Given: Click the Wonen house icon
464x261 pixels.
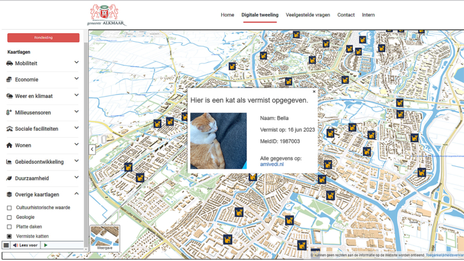Looking at the screenshot, I should (x=10, y=146).
